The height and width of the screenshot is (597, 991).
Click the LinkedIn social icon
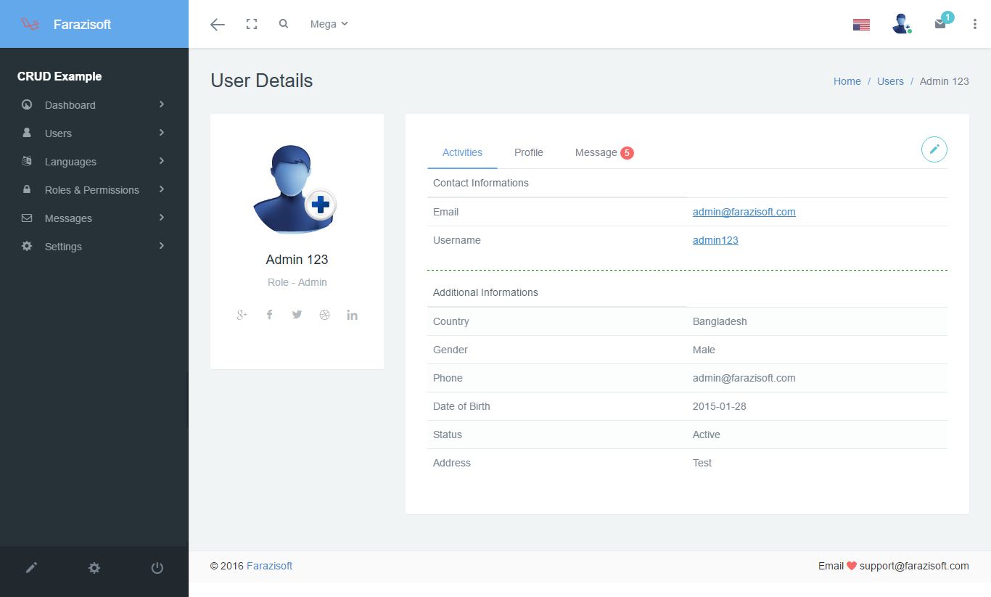coord(352,315)
